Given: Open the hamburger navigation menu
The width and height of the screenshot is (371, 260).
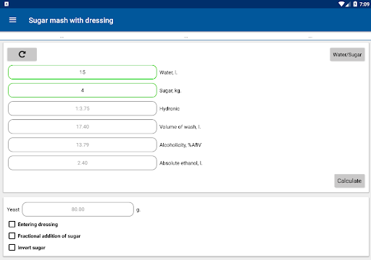Looking at the screenshot, I should (12, 20).
